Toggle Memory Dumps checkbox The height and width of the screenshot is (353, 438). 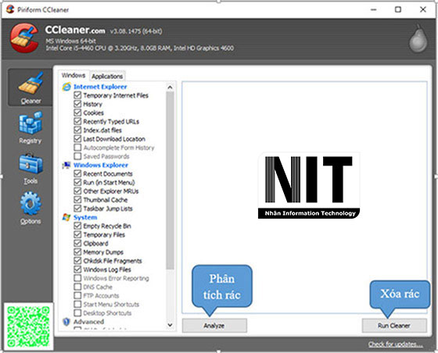[77, 251]
